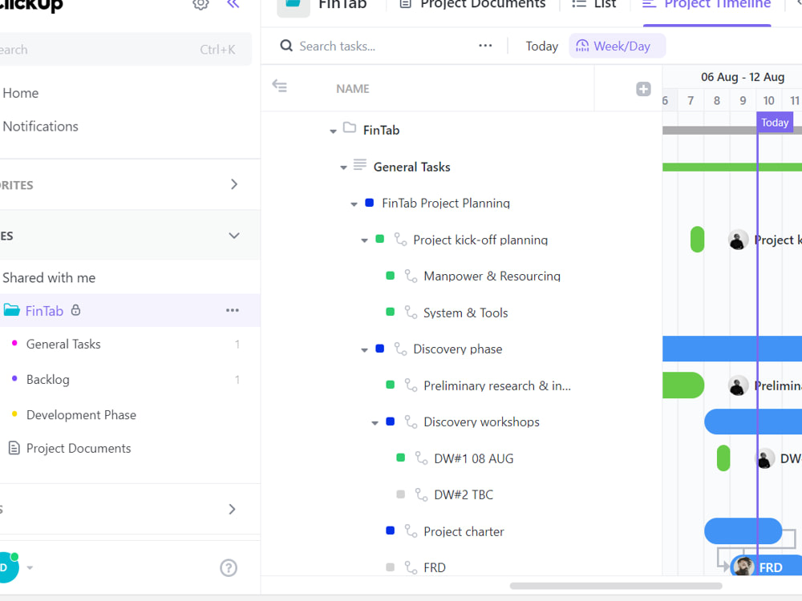This screenshot has width=802, height=601.
Task: Open Notifications in the sidebar
Action: tap(40, 127)
